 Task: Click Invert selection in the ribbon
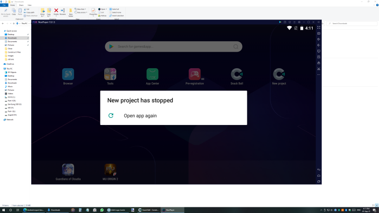(x=117, y=16)
